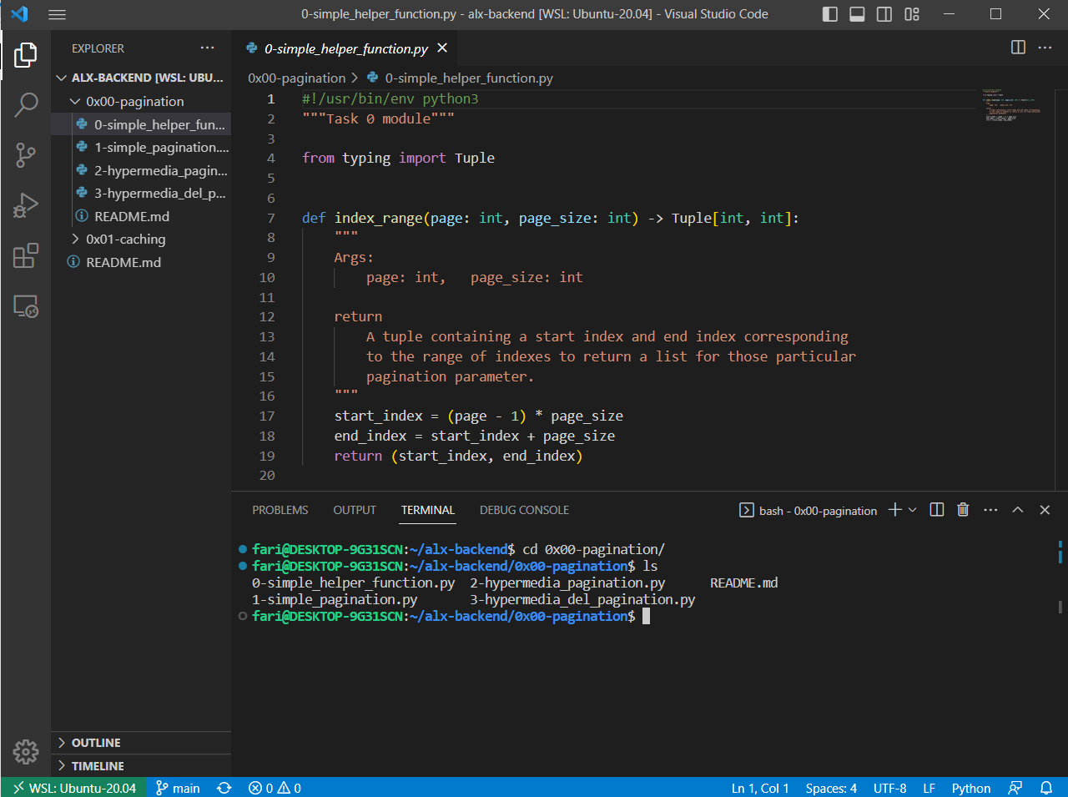Switch to the PROBLEMS tab

(x=280, y=510)
